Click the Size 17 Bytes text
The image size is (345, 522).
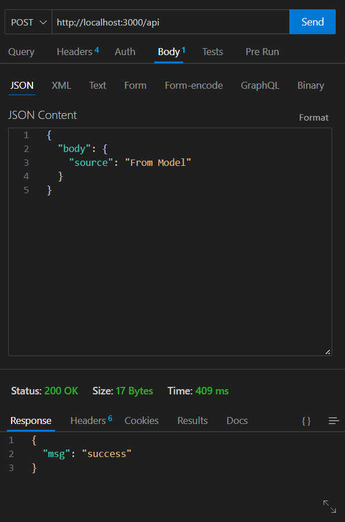[x=123, y=391]
